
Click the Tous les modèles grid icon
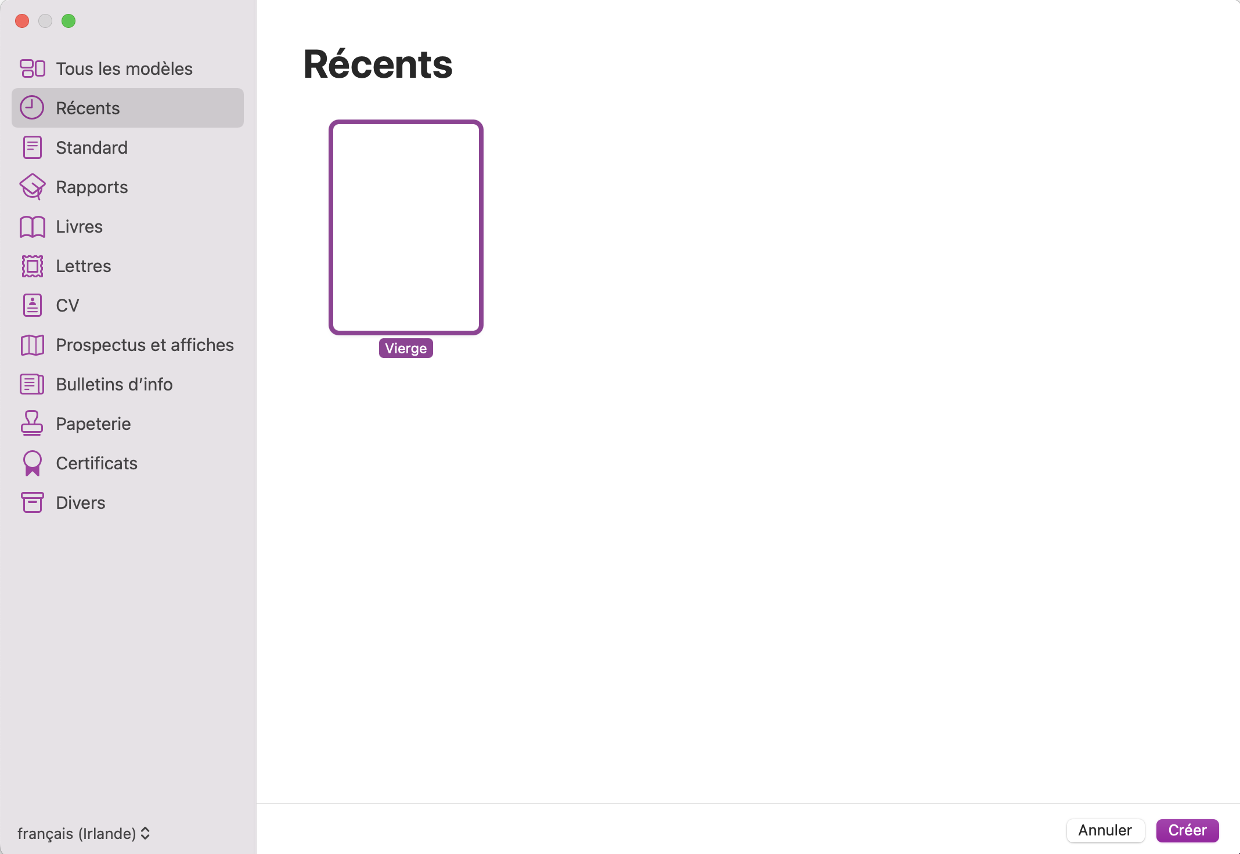pyautogui.click(x=33, y=68)
